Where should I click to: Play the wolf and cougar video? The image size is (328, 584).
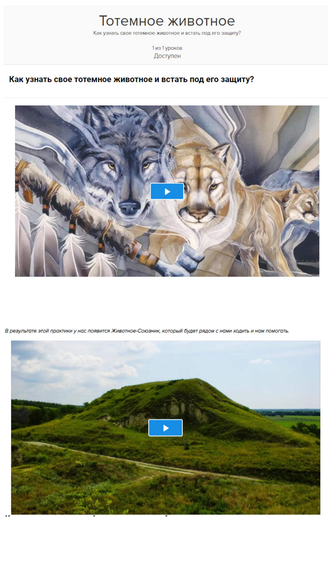(x=167, y=191)
